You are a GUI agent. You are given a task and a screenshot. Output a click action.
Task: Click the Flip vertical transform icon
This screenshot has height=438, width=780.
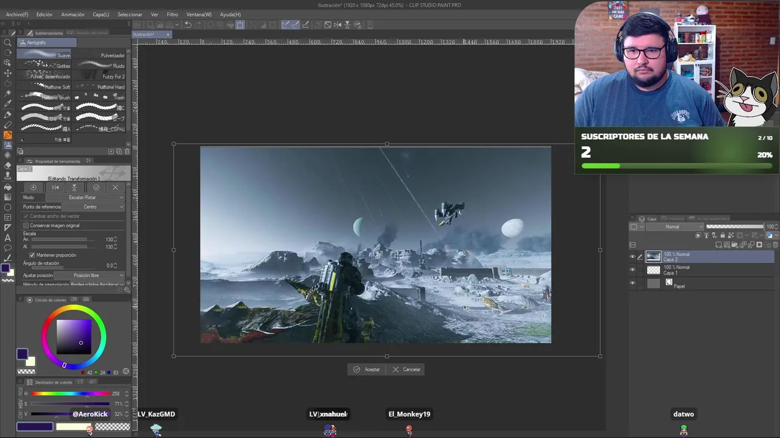coord(74,187)
